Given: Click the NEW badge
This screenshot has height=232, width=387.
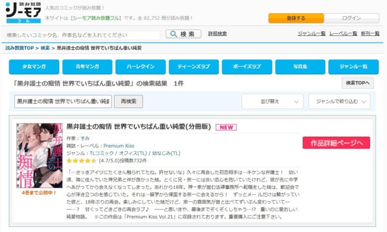Looking at the screenshot, I should coord(226,127).
